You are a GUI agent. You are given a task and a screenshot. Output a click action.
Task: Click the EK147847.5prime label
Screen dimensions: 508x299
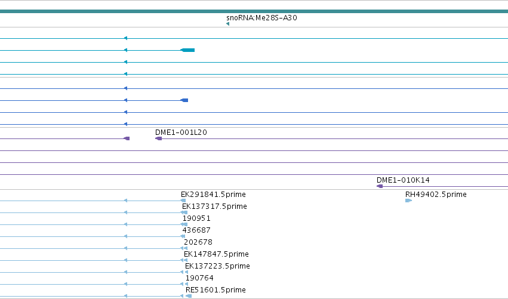tap(216, 254)
